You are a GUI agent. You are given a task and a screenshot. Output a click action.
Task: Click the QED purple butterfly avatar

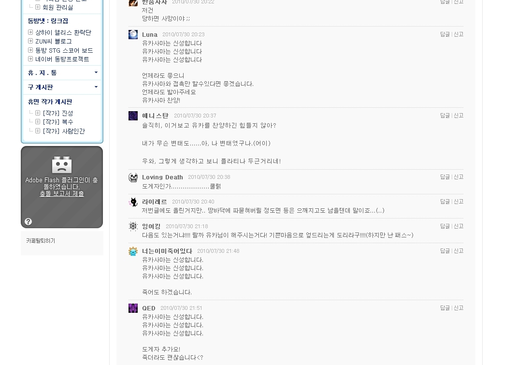click(x=133, y=308)
